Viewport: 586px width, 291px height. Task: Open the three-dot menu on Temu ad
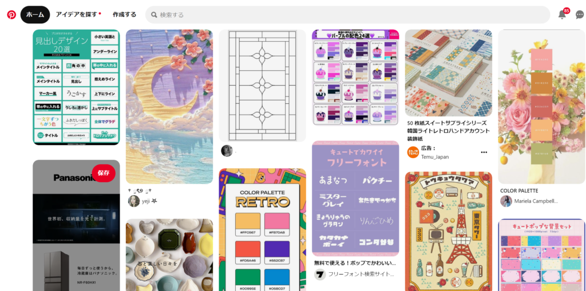tap(484, 152)
